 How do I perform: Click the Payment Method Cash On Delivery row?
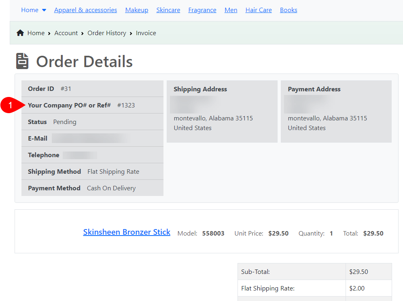coord(92,188)
